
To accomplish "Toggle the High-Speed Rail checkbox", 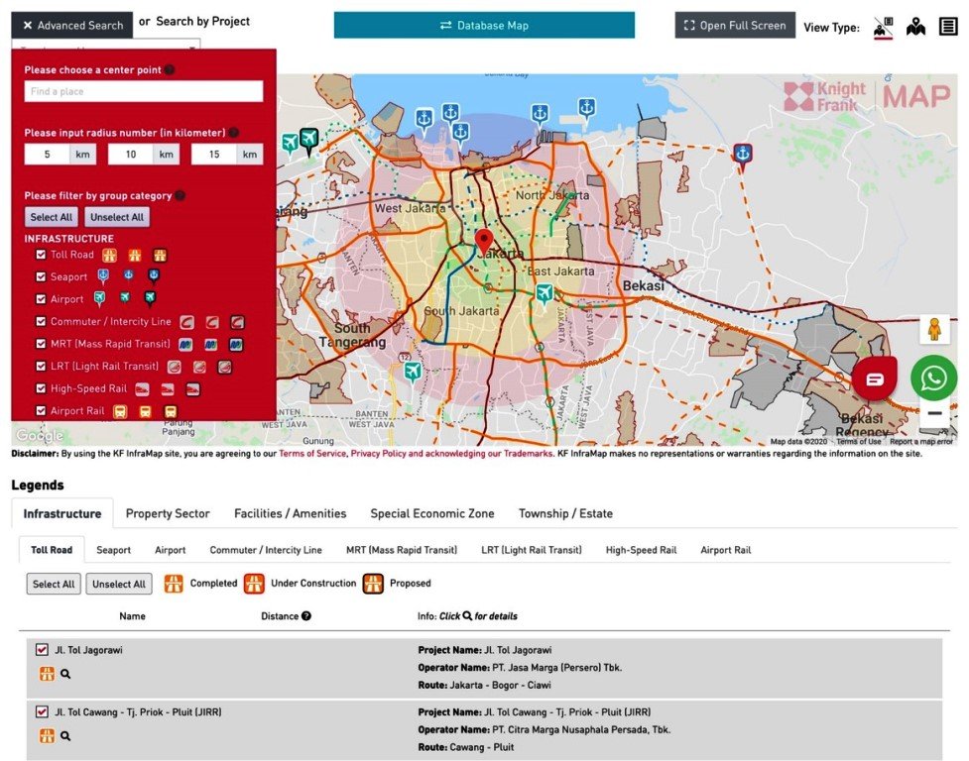I will (41, 388).
